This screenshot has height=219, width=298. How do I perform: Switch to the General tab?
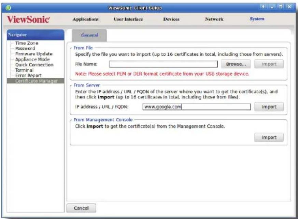coord(89,35)
